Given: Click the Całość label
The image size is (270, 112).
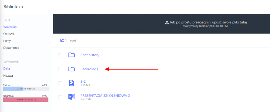Looking at the screenshot, I should (x=7, y=85).
